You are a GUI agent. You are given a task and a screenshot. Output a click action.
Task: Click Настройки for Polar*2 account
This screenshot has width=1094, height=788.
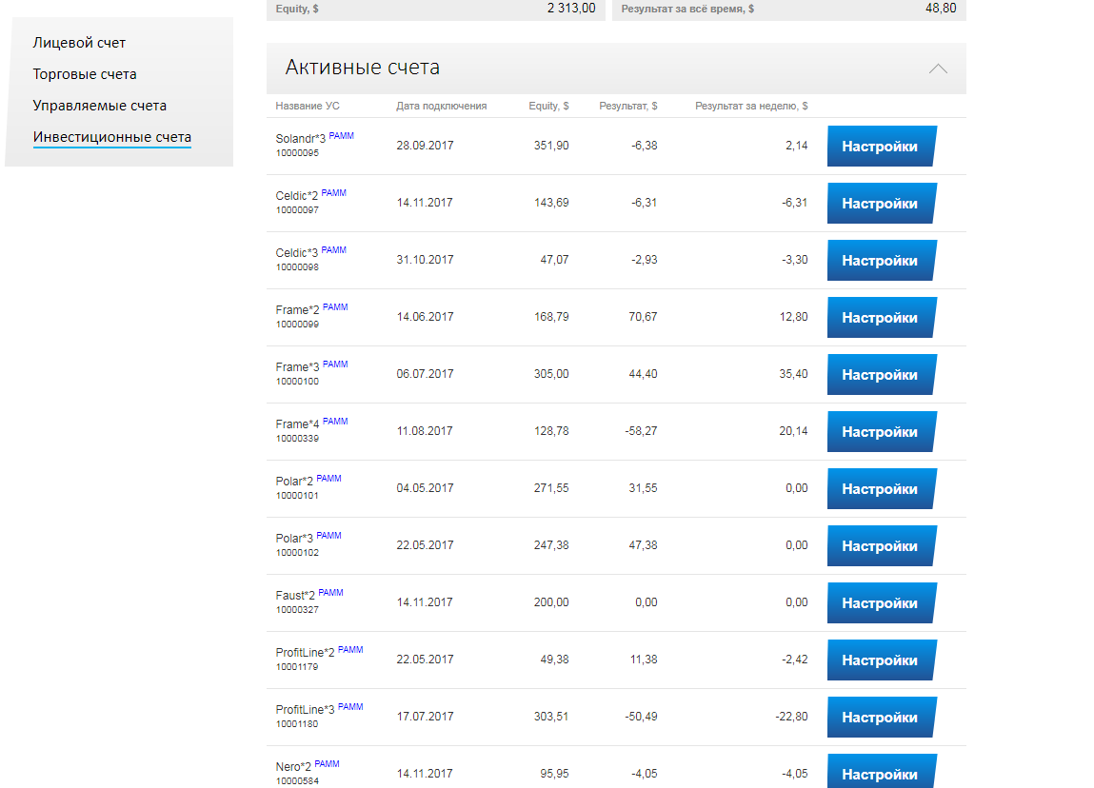[881, 489]
